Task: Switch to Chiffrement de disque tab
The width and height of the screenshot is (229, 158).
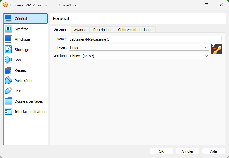Action: coord(135,30)
